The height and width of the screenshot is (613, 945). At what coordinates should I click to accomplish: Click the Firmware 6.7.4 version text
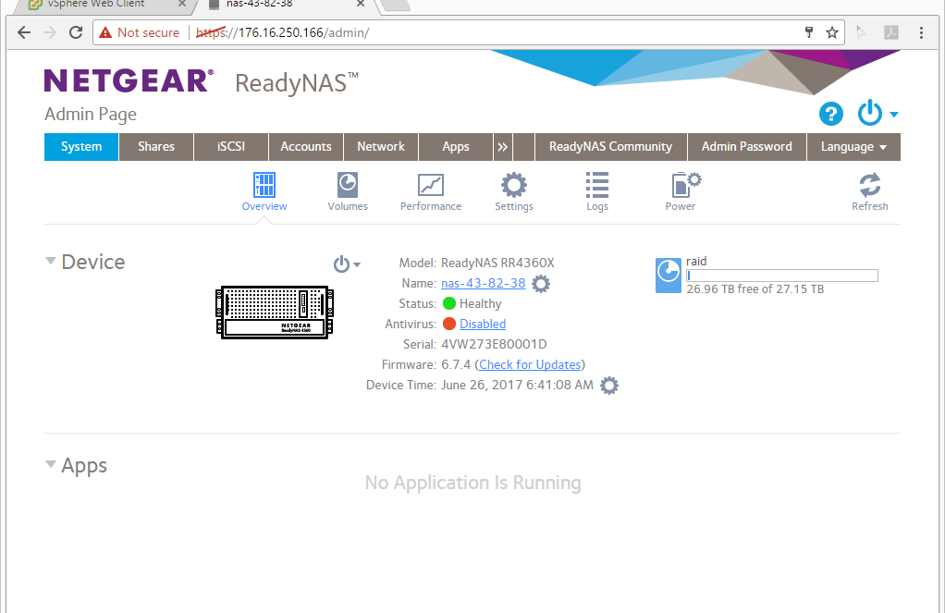coord(456,364)
